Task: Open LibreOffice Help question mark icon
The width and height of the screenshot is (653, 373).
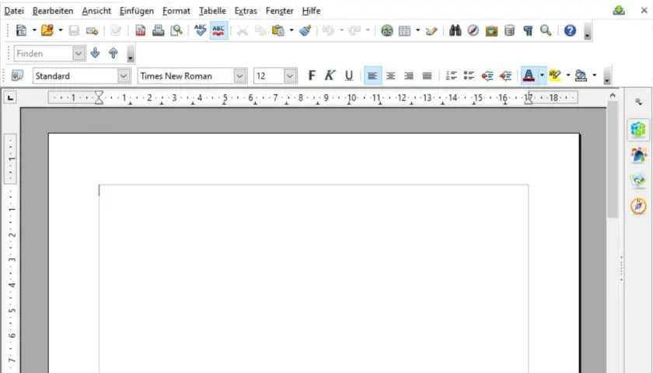Action: (x=570, y=30)
